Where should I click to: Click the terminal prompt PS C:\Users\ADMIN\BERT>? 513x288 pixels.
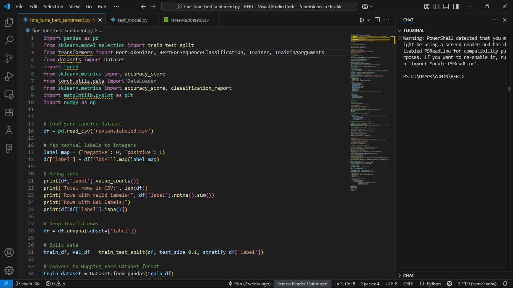click(x=433, y=77)
